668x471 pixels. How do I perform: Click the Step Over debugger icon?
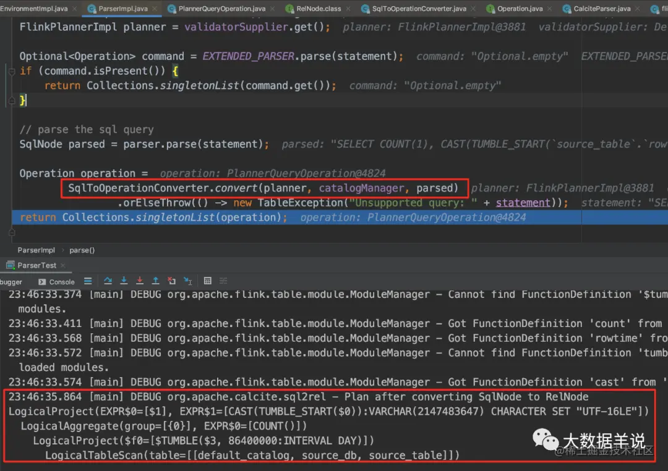point(108,281)
